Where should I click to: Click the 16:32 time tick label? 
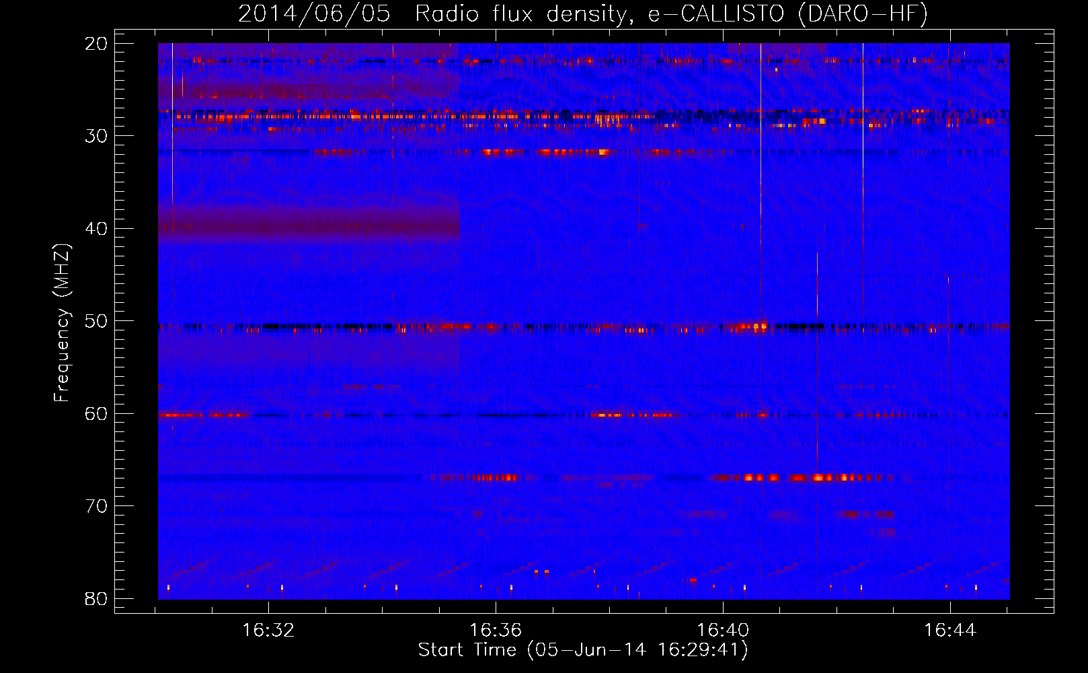pyautogui.click(x=268, y=631)
